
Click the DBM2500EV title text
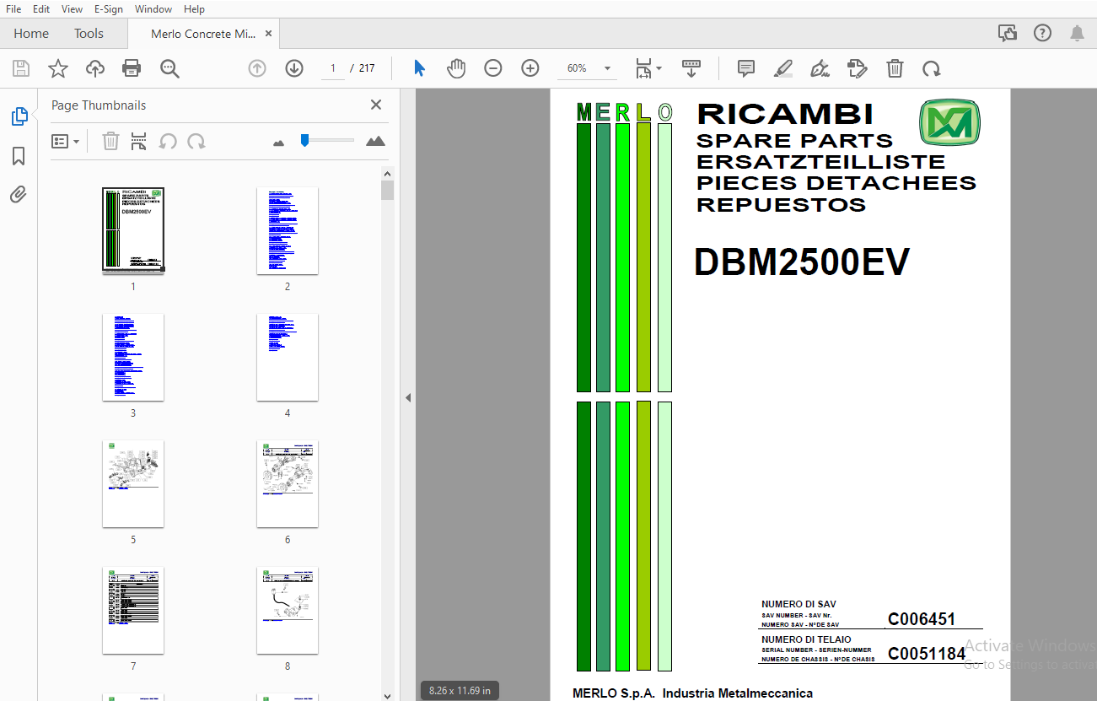click(802, 262)
